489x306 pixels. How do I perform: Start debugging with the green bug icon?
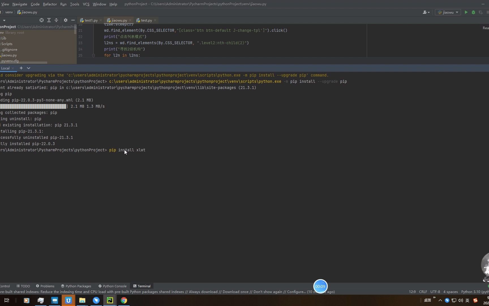pyautogui.click(x=473, y=12)
